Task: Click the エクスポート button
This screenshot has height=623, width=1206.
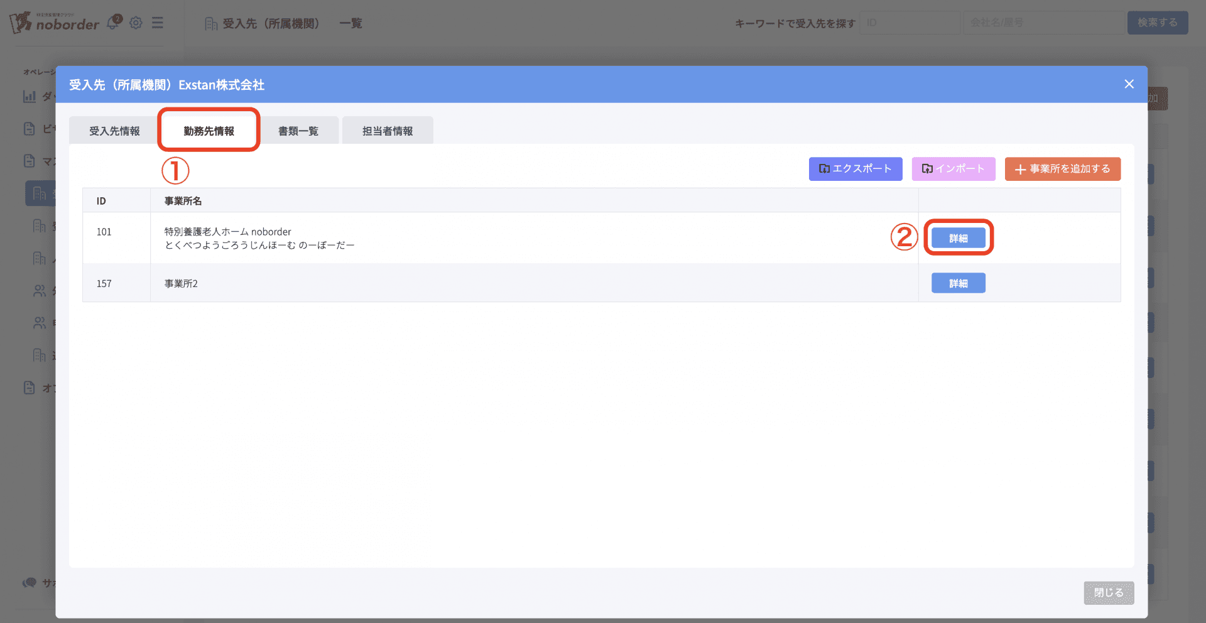Action: [855, 169]
